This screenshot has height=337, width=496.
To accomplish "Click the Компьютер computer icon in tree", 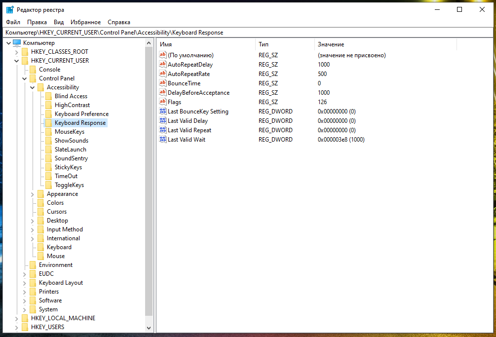I will click(x=17, y=42).
